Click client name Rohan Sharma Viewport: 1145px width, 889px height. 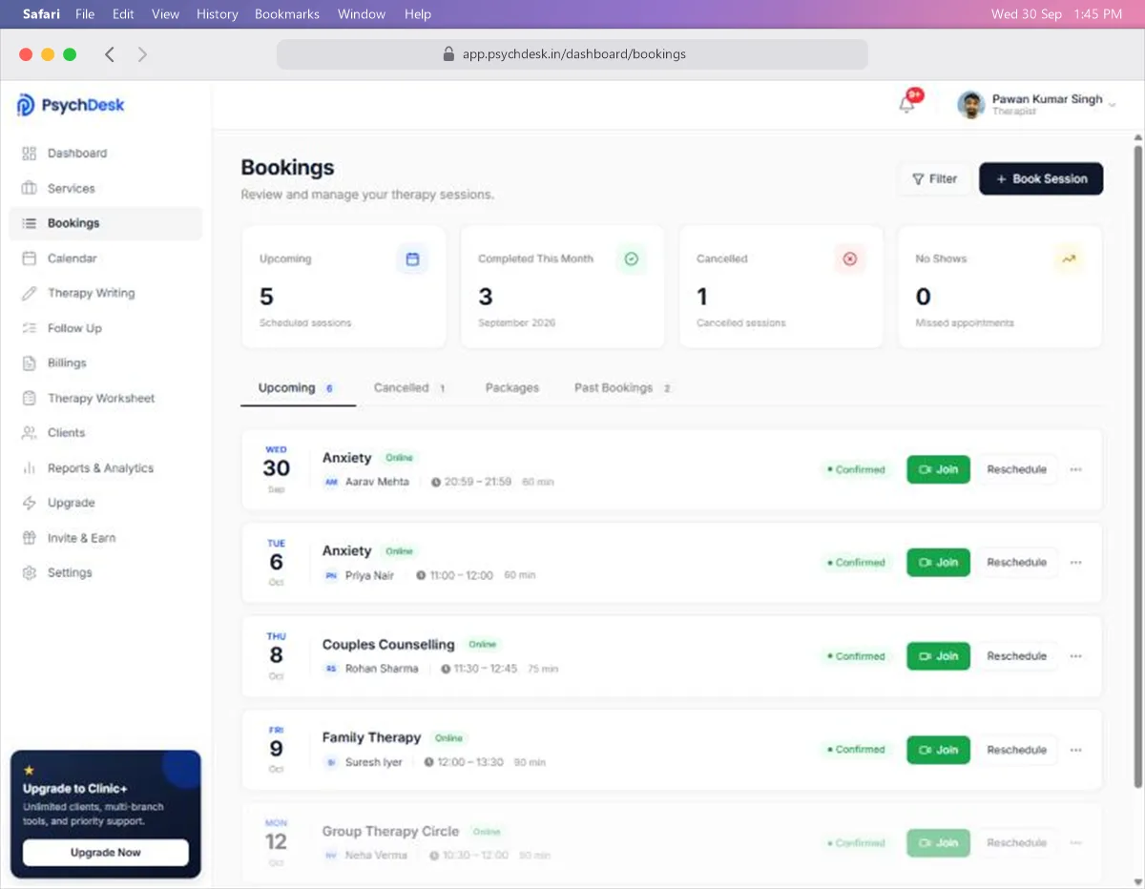click(x=382, y=669)
